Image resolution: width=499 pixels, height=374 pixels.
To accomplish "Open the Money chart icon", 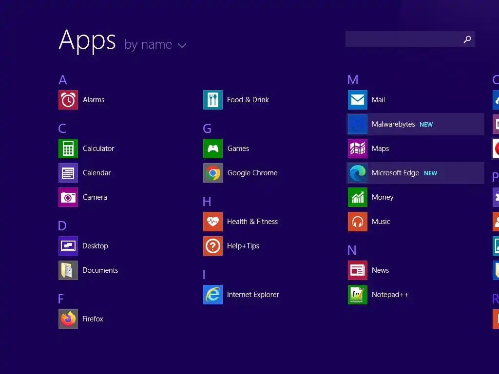I will (x=358, y=197).
